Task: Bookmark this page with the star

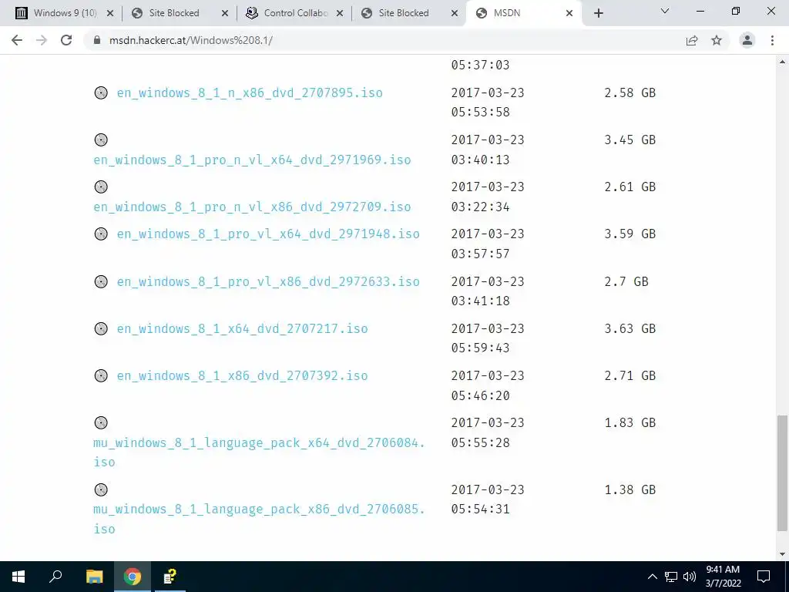Action: pos(717,40)
